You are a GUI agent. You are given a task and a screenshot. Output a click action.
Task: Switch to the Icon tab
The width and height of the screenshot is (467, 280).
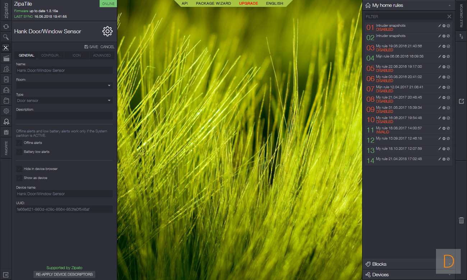click(x=77, y=55)
